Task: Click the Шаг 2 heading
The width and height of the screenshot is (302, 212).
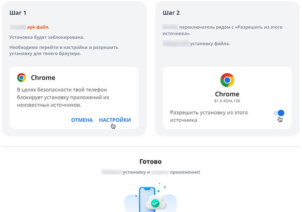Action: click(x=171, y=13)
